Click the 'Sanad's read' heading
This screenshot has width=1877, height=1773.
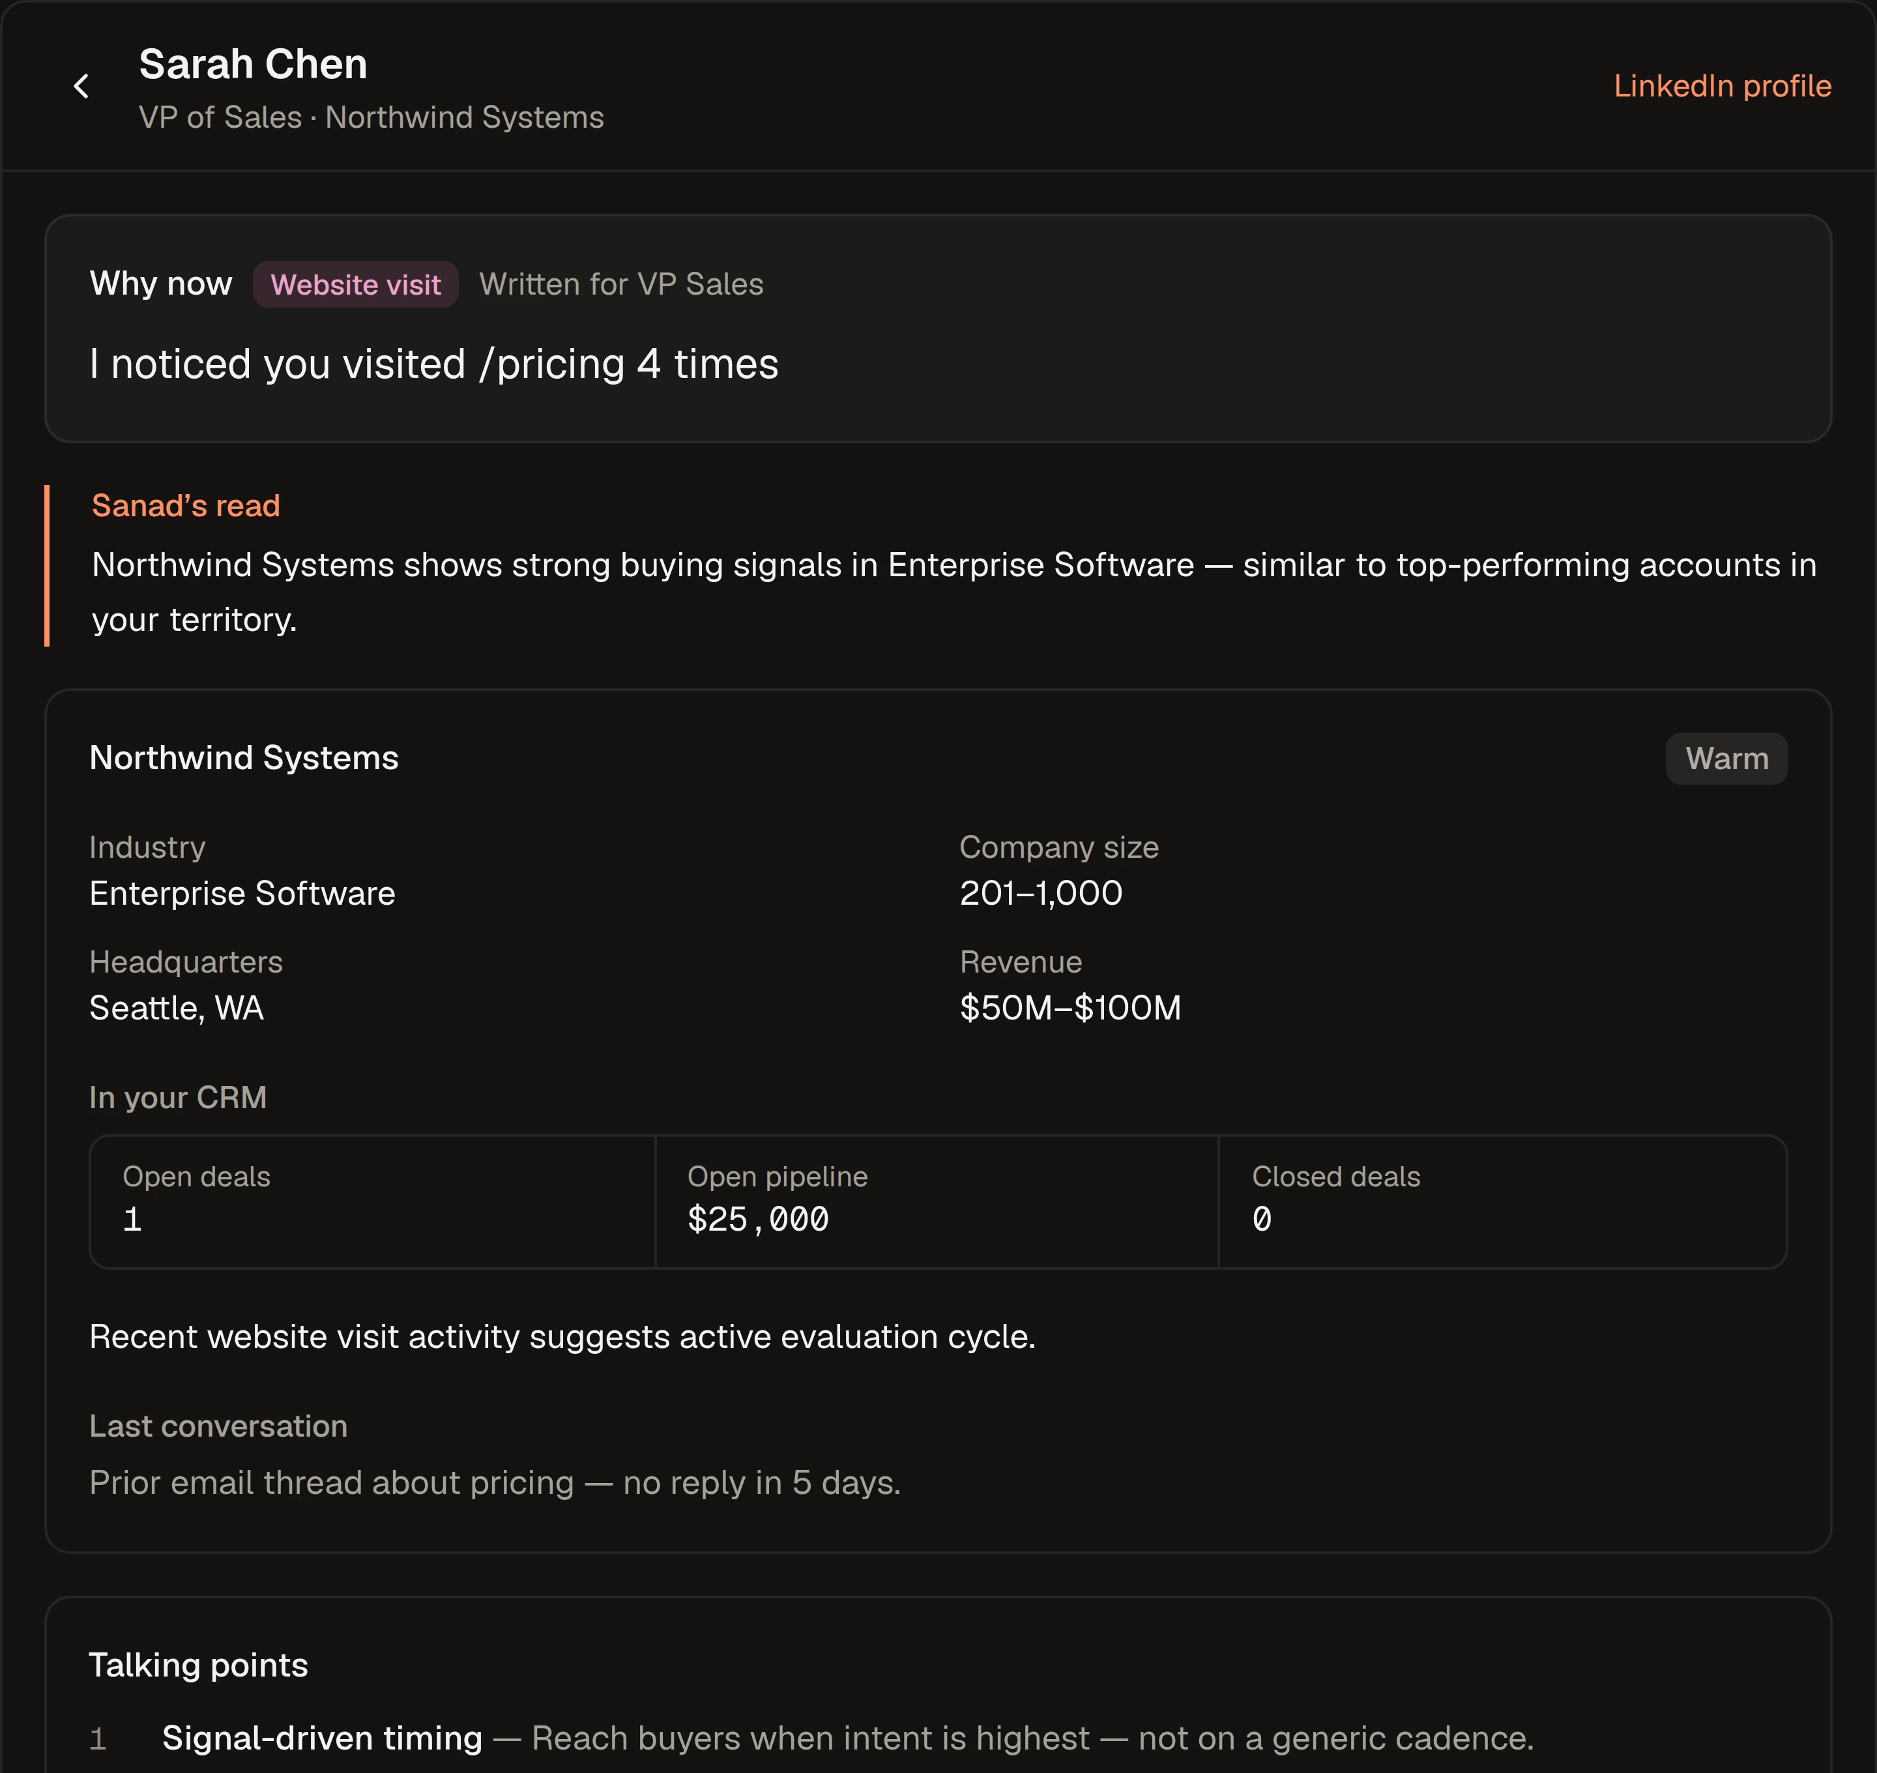[x=185, y=506]
